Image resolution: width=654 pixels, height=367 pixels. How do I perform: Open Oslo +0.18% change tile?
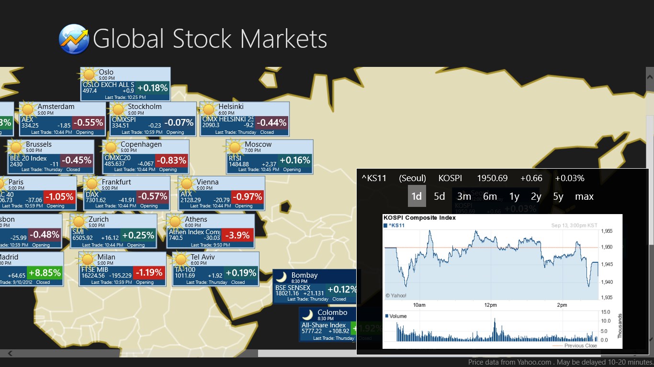(x=153, y=88)
